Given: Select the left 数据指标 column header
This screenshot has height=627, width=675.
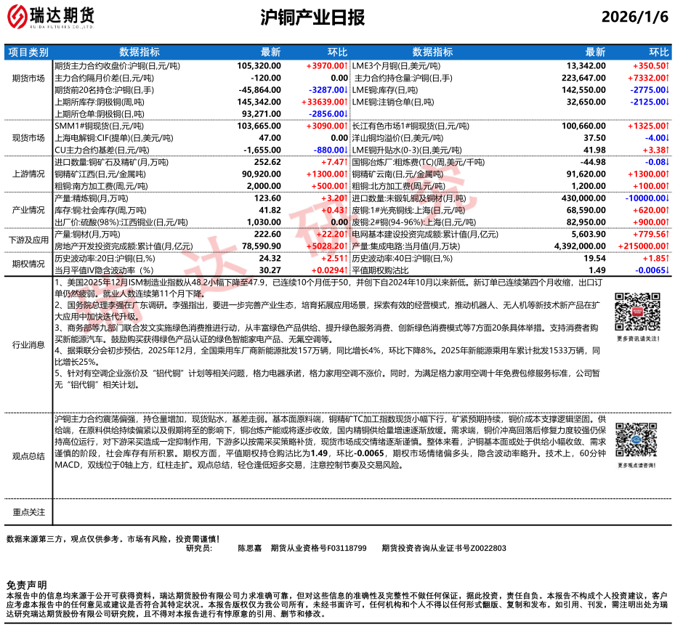Looking at the screenshot, I should pos(140,52).
